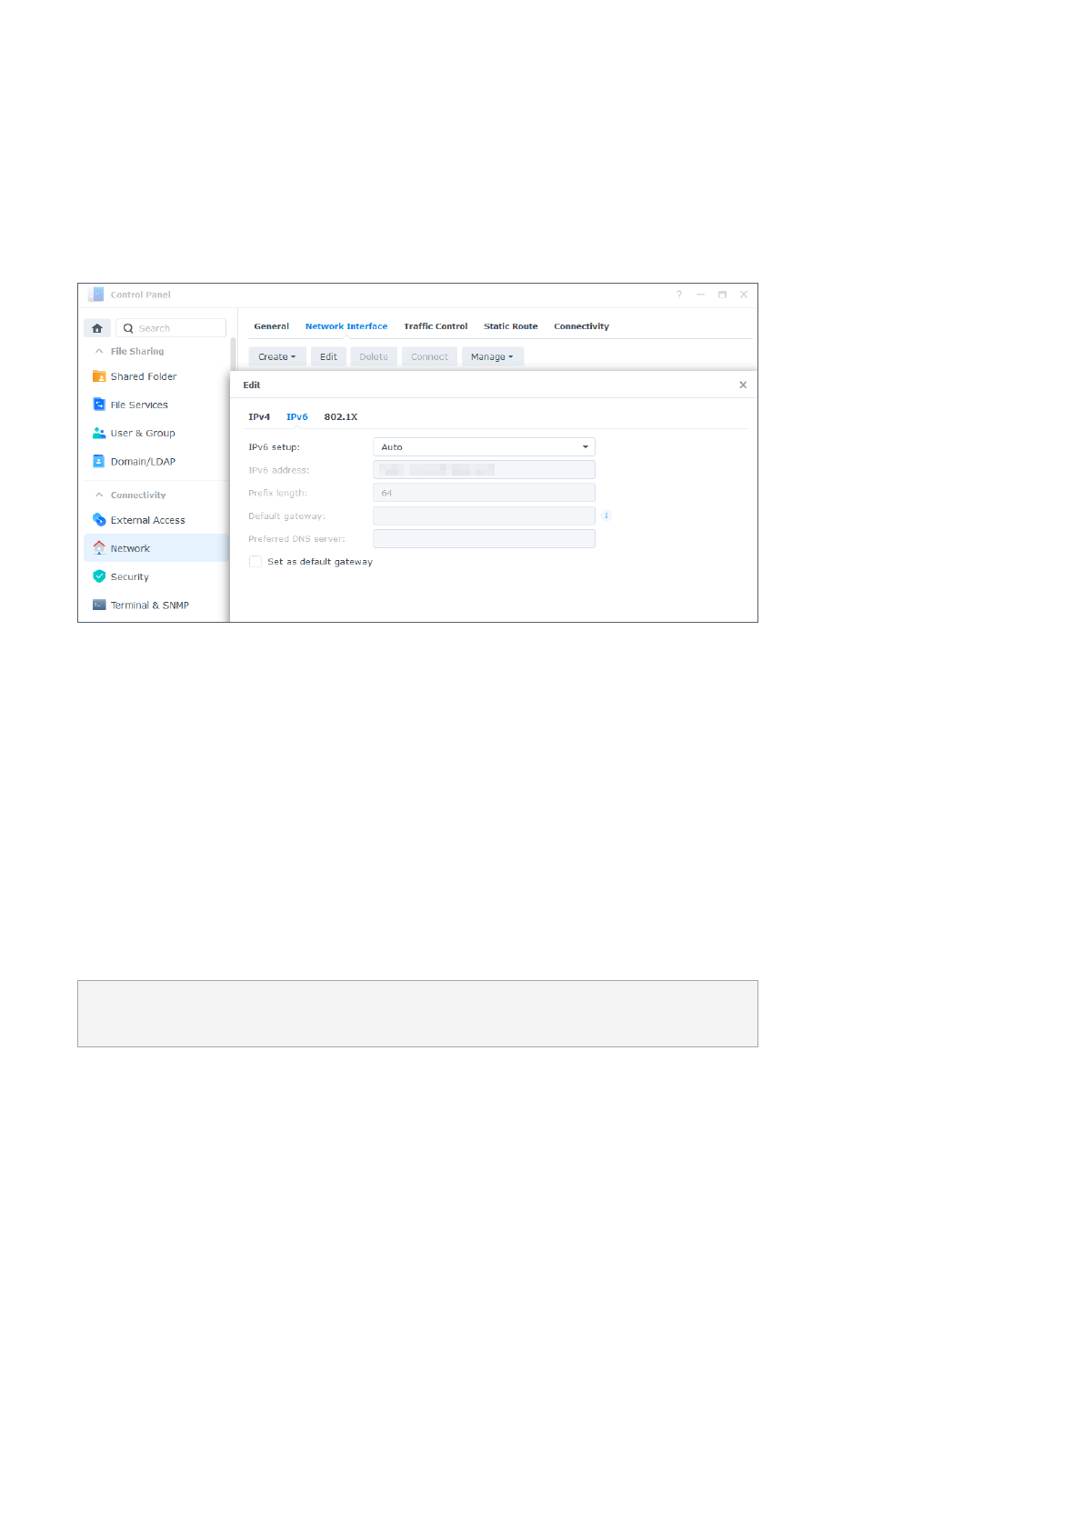
Task: Open User & Group icon
Action: point(99,433)
